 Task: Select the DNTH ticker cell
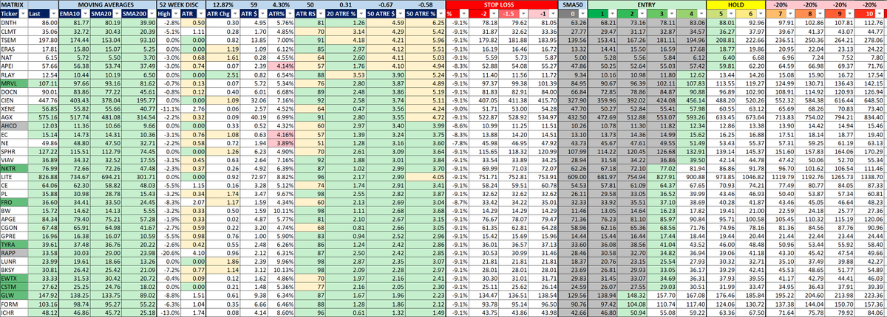click(15, 24)
